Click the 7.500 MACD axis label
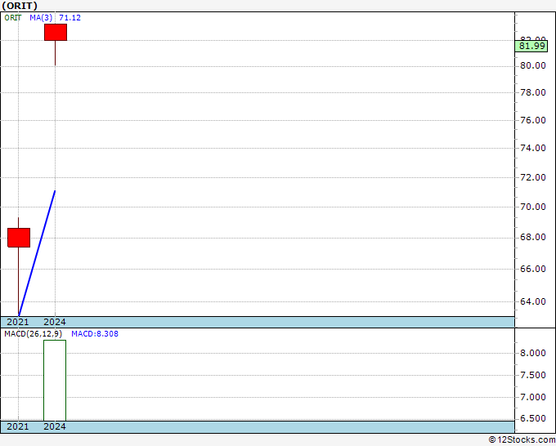The height and width of the screenshot is (446, 556). coord(533,375)
